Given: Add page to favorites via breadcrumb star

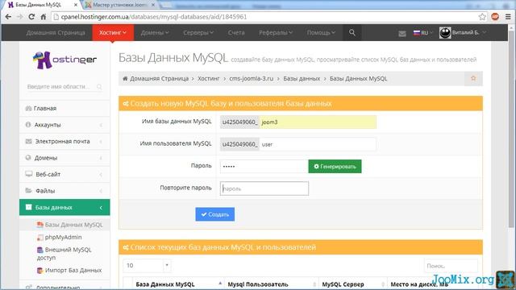Looking at the screenshot, I should coord(473,79).
